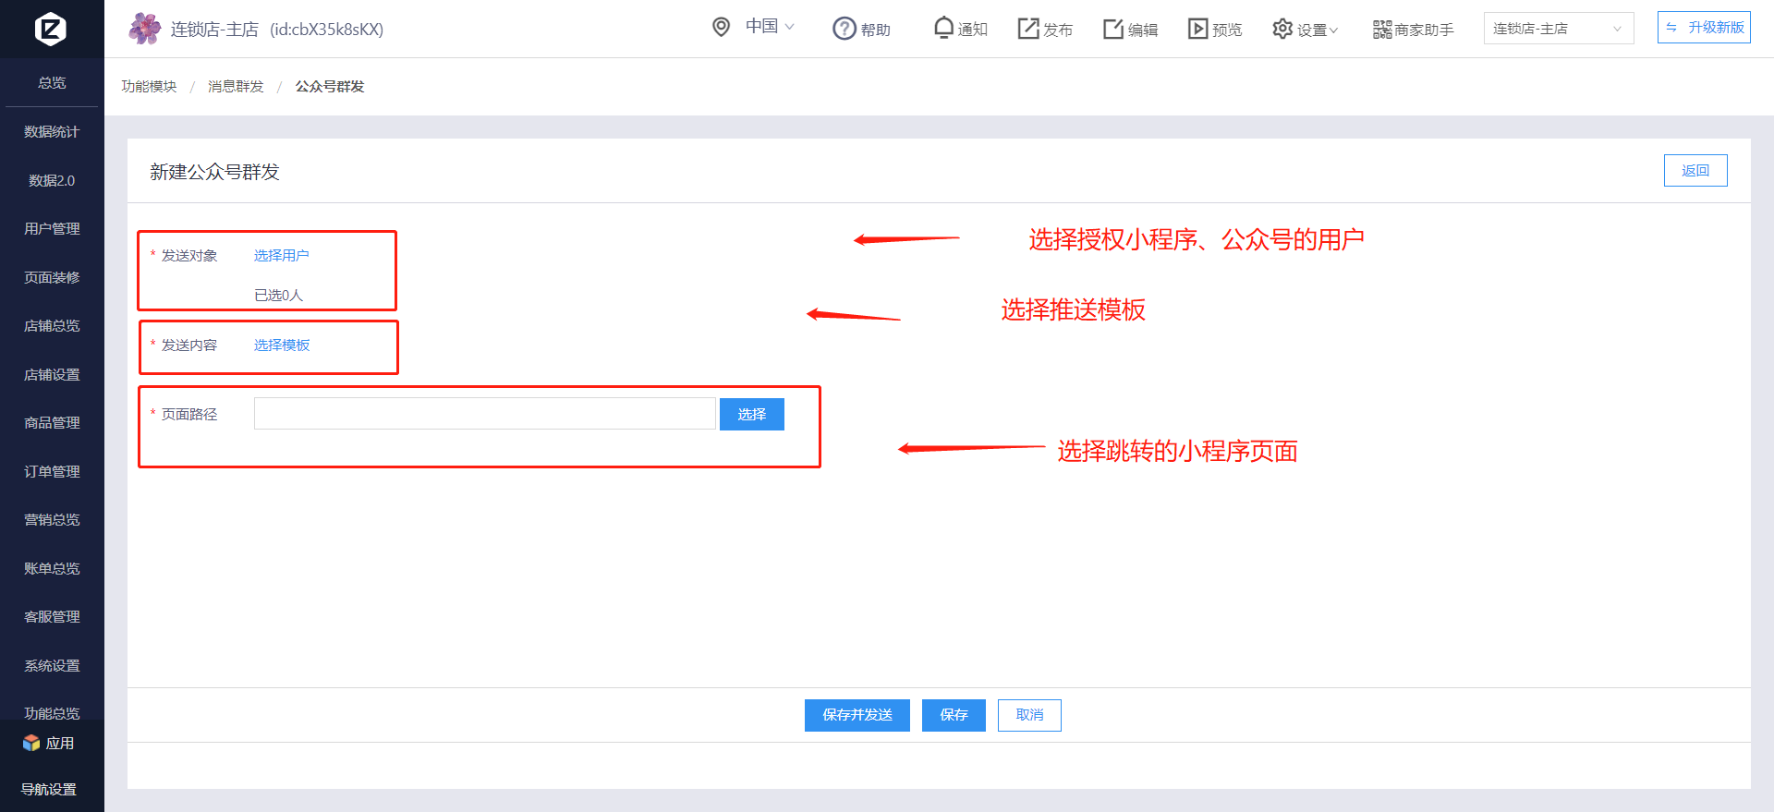Viewport: 1774px width, 812px height.
Task: Click the 新建公众号群发 heading
Action: click(214, 172)
